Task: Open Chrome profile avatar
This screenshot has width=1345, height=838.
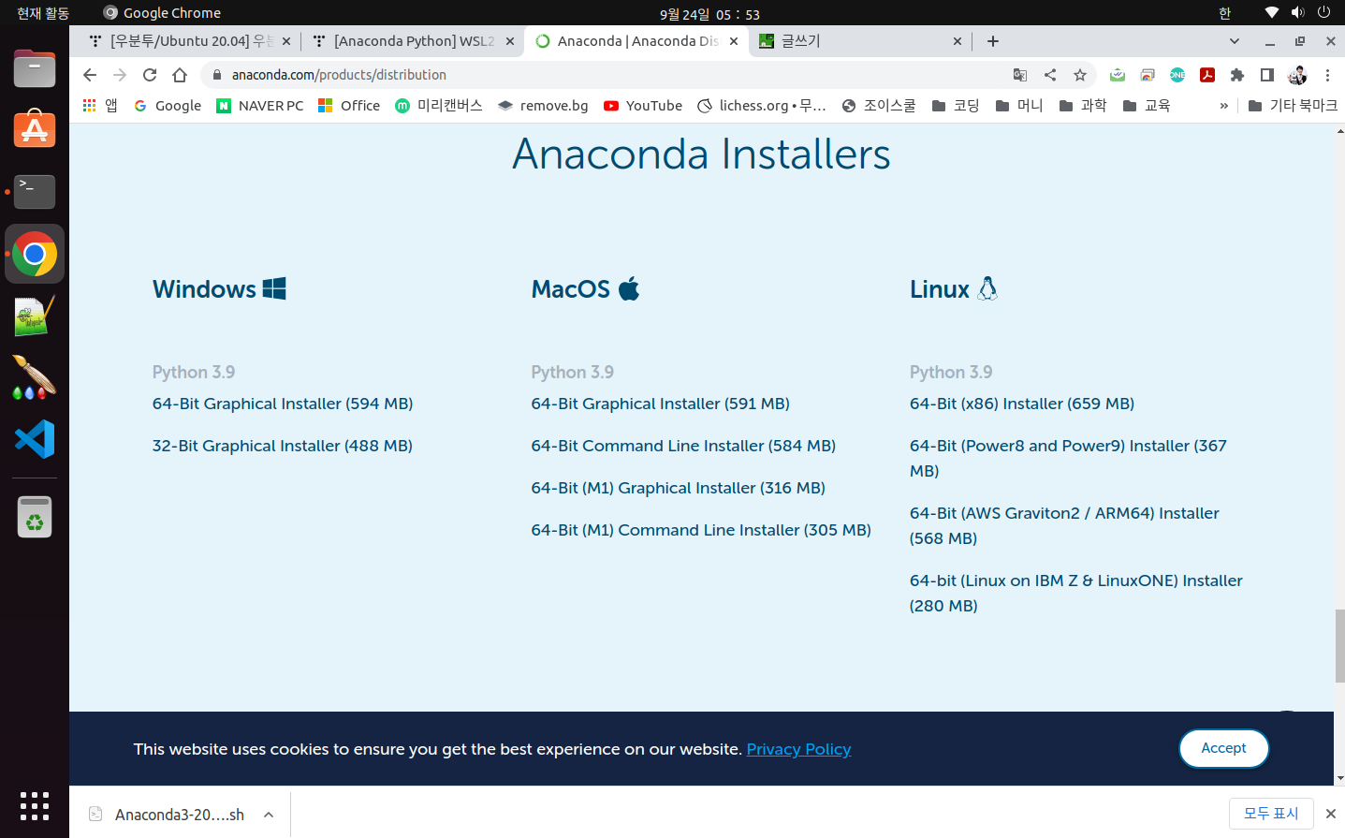Action: 1297,75
